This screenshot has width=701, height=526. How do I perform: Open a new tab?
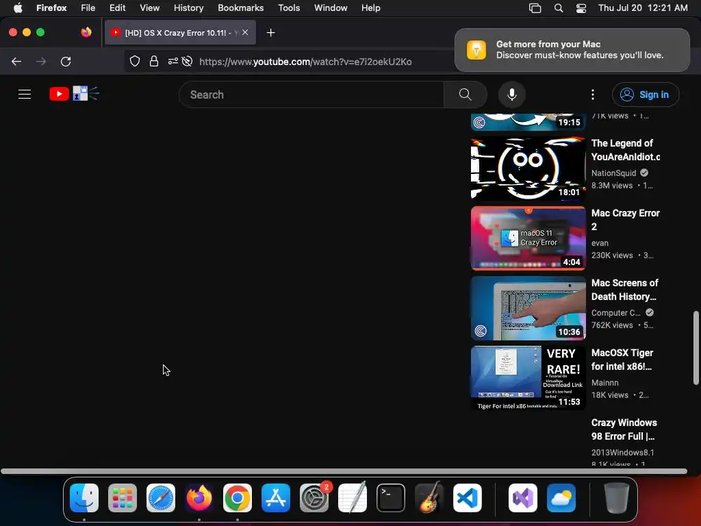[x=270, y=33]
